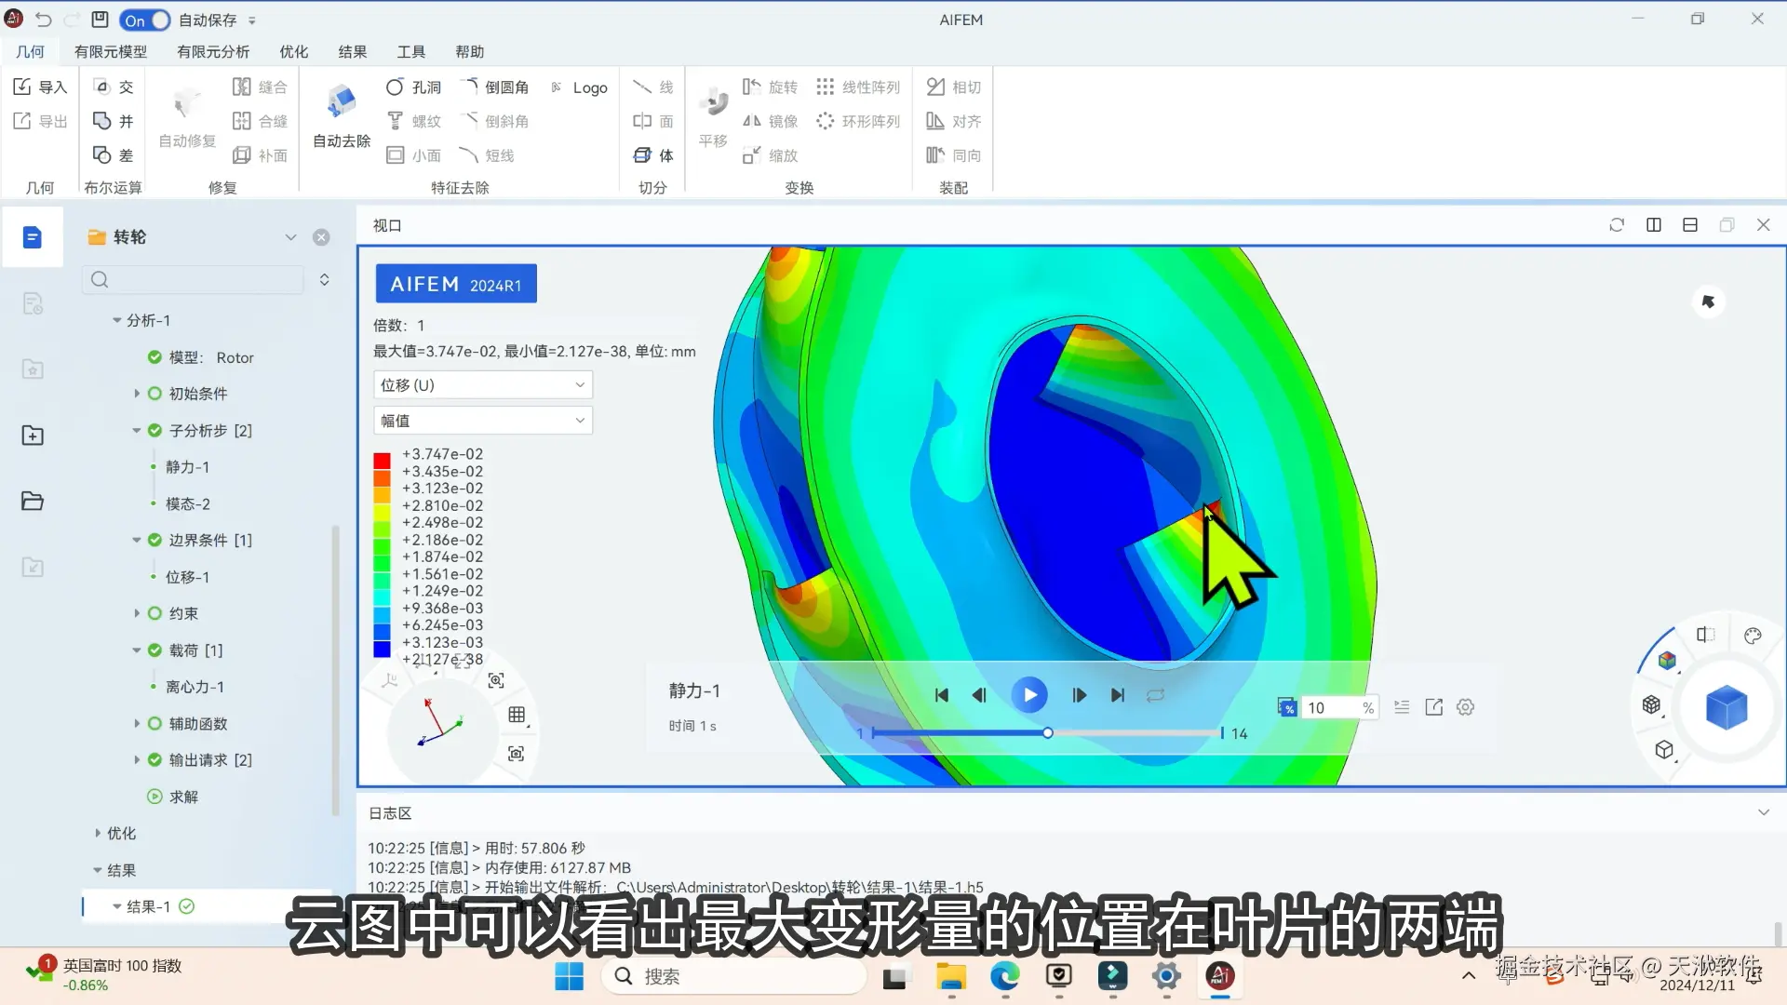Open the 幅值 component dropdown

coord(482,421)
